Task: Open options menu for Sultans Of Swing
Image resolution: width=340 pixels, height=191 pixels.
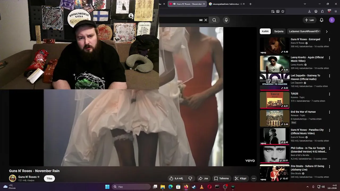Action: click(x=329, y=167)
